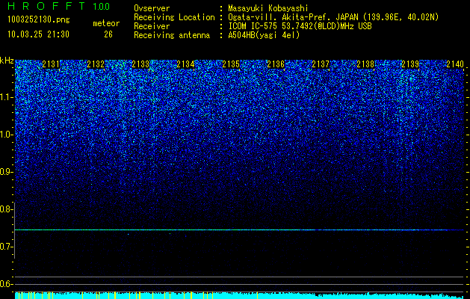Screen dimensions: 470x299
Task: Click the filename 1003252130.png
Action: 39,19
